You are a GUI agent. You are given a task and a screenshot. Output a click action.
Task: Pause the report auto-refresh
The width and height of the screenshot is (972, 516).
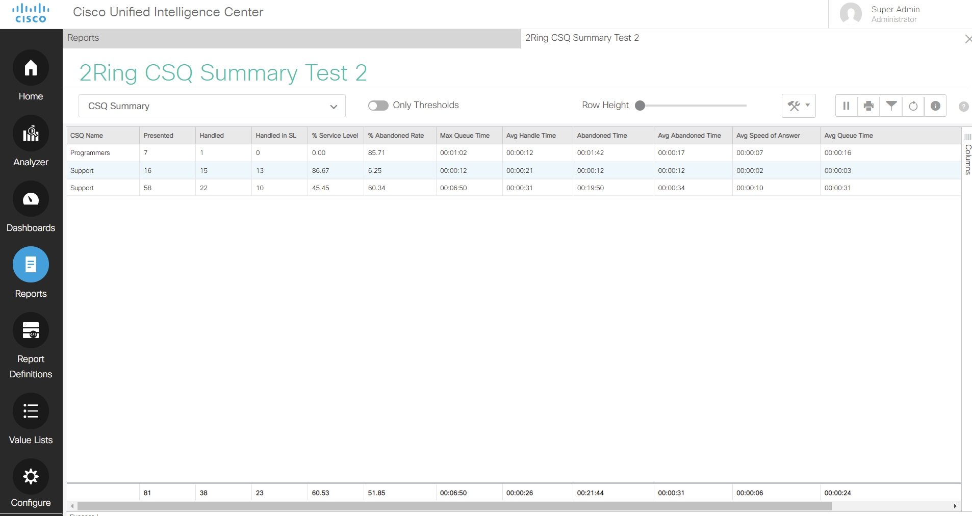click(x=846, y=106)
